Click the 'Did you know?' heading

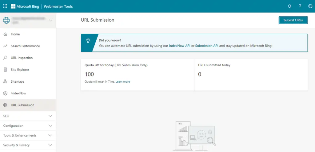point(110,40)
